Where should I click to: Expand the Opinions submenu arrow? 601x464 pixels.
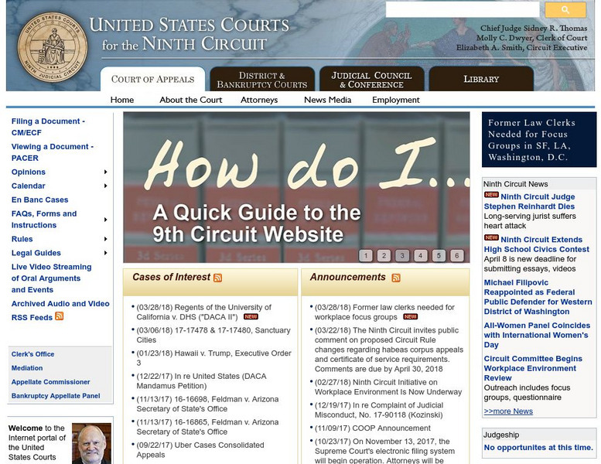tap(105, 172)
